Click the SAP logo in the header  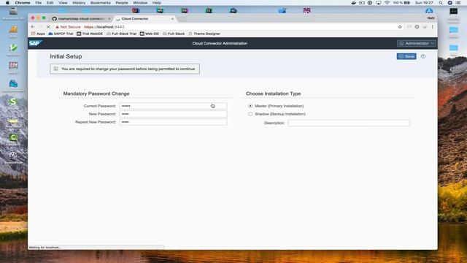[35, 43]
